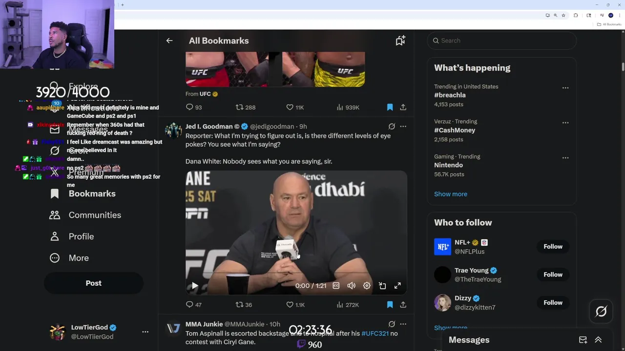
Task: Open Communities in the sidebar
Action: 85,215
